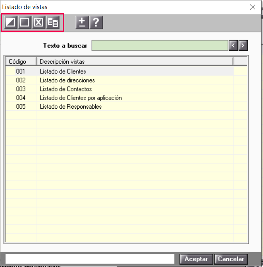
Task: Click the diagonal half-filled square toolbar icon
Action: (x=11, y=22)
